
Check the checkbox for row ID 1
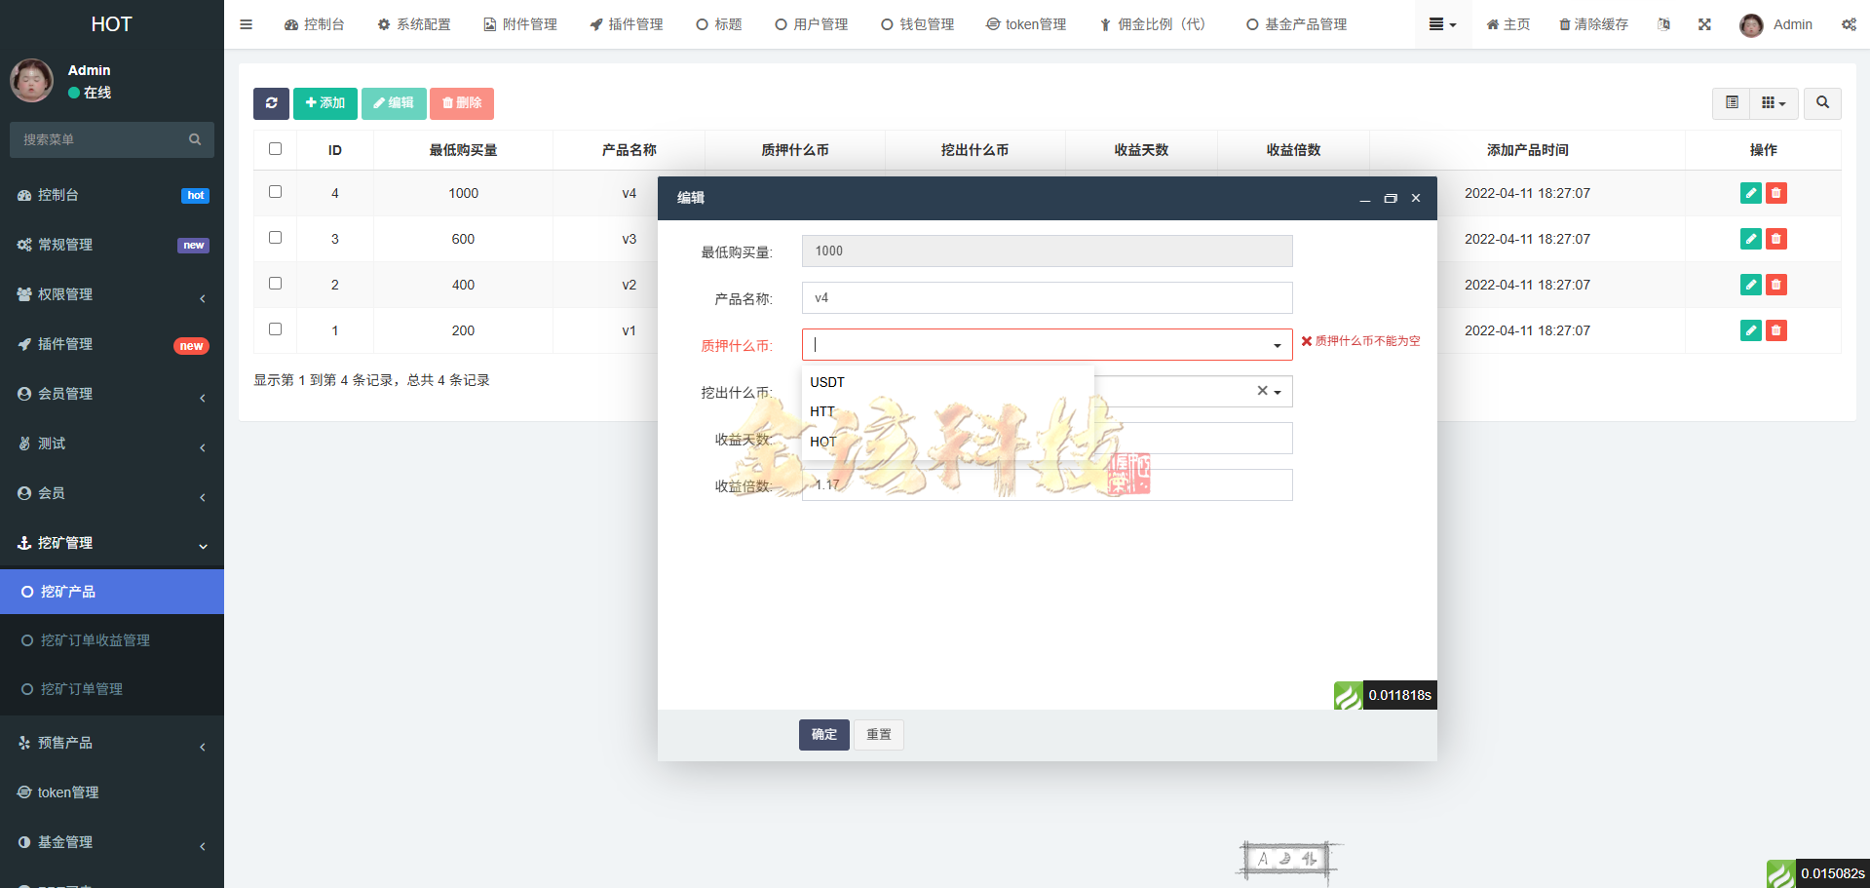point(275,329)
